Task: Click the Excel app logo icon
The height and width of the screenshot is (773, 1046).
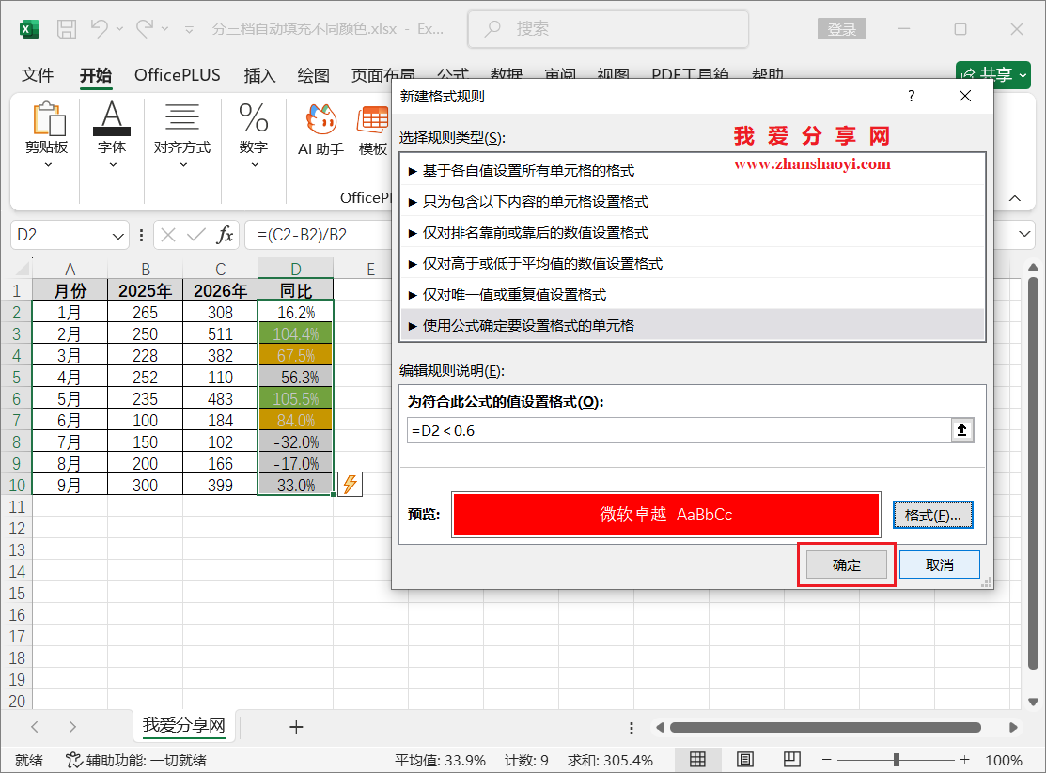Action: click(29, 29)
